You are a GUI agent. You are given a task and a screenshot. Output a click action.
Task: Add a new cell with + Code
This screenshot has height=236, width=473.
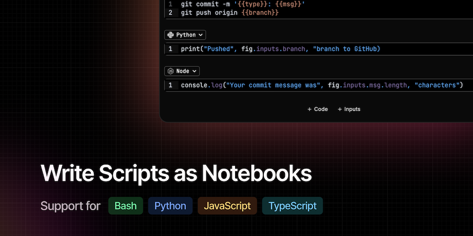[x=317, y=109]
